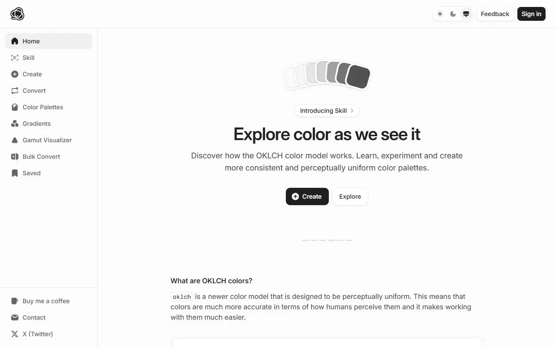
Task: Click the Saved bookmark icon
Action: click(15, 173)
